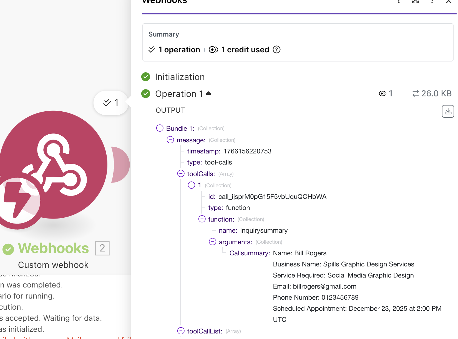
Task: Collapse the function collection
Action: tap(202, 219)
